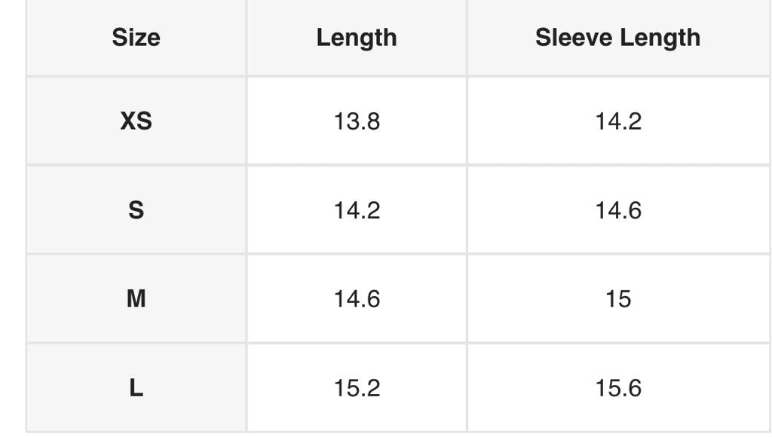Image resolution: width=772 pixels, height=437 pixels.
Task: Choose the medium row's Sleeve Length cell
Action: pyautogui.click(x=618, y=298)
